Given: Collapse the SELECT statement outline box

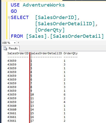Looking at the screenshot, I should [x=9, y=17].
